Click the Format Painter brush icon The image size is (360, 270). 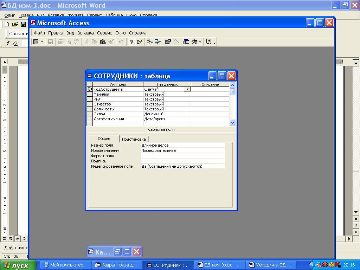(x=111, y=42)
